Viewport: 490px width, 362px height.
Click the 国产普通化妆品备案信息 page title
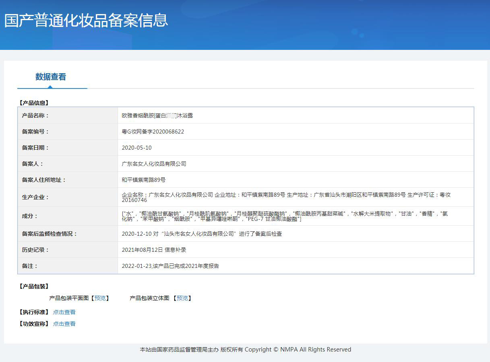(86, 21)
